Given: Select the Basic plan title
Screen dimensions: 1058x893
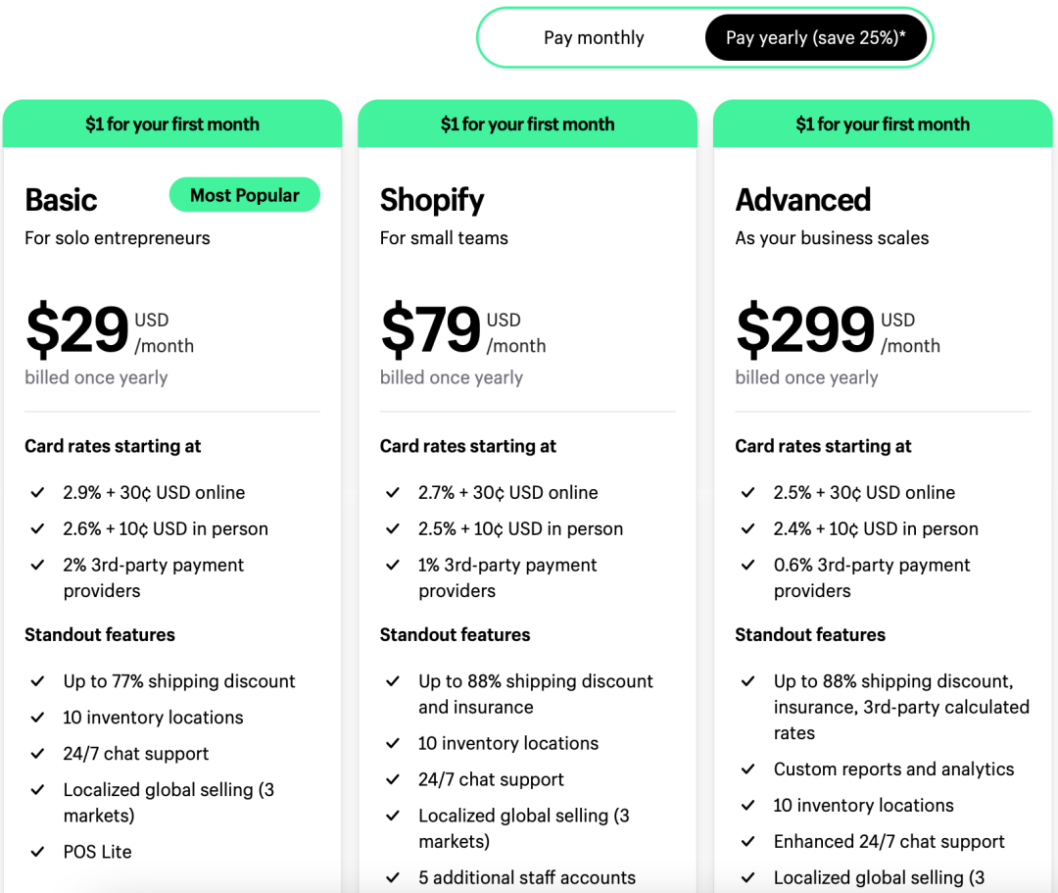Looking at the screenshot, I should [61, 201].
